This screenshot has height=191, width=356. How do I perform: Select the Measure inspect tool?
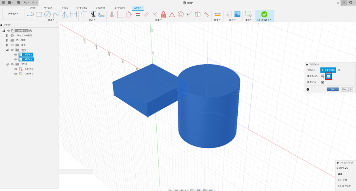[x=217, y=14]
